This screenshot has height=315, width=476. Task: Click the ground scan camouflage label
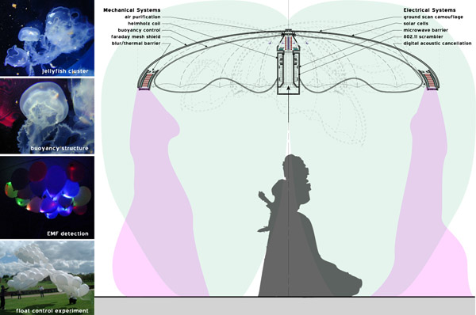(433, 17)
